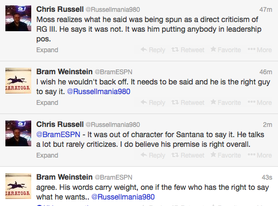Screen dimensions: 278x206
Task: Favorite the tweet mentioning Santana's character
Action: [x=226, y=155]
